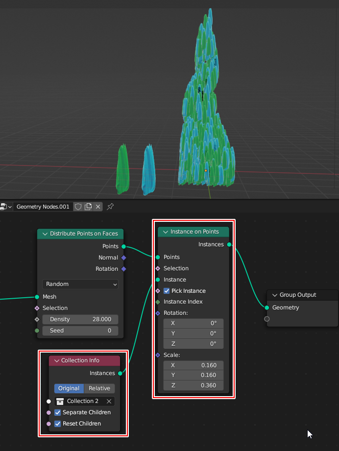
Task: Uncheck Separate Children option
Action: coord(58,412)
